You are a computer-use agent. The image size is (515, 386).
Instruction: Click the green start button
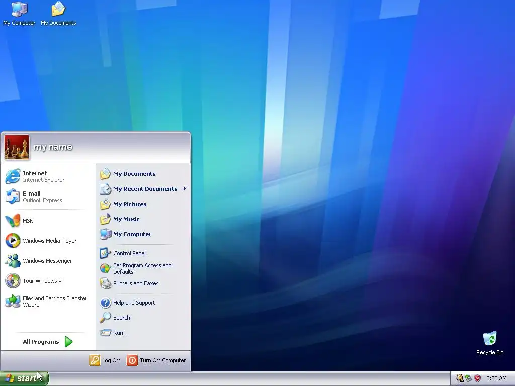pos(24,378)
